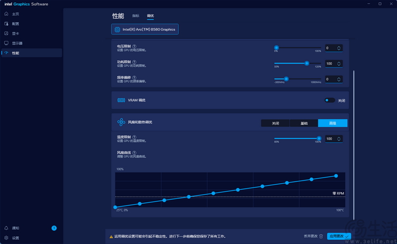
Task: Focus the 电压限制 value field showing 0
Action: click(x=334, y=48)
